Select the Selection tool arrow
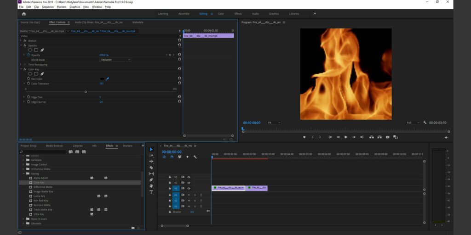The width and height of the screenshot is (471, 235). 151,149
